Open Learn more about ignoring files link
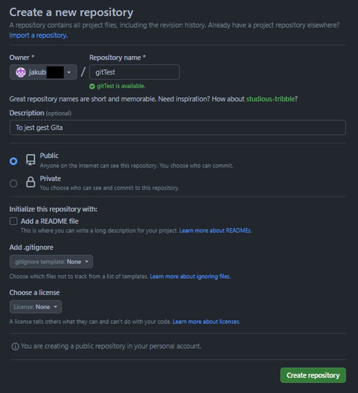Screen dimensions: 358x393 click(x=190, y=276)
